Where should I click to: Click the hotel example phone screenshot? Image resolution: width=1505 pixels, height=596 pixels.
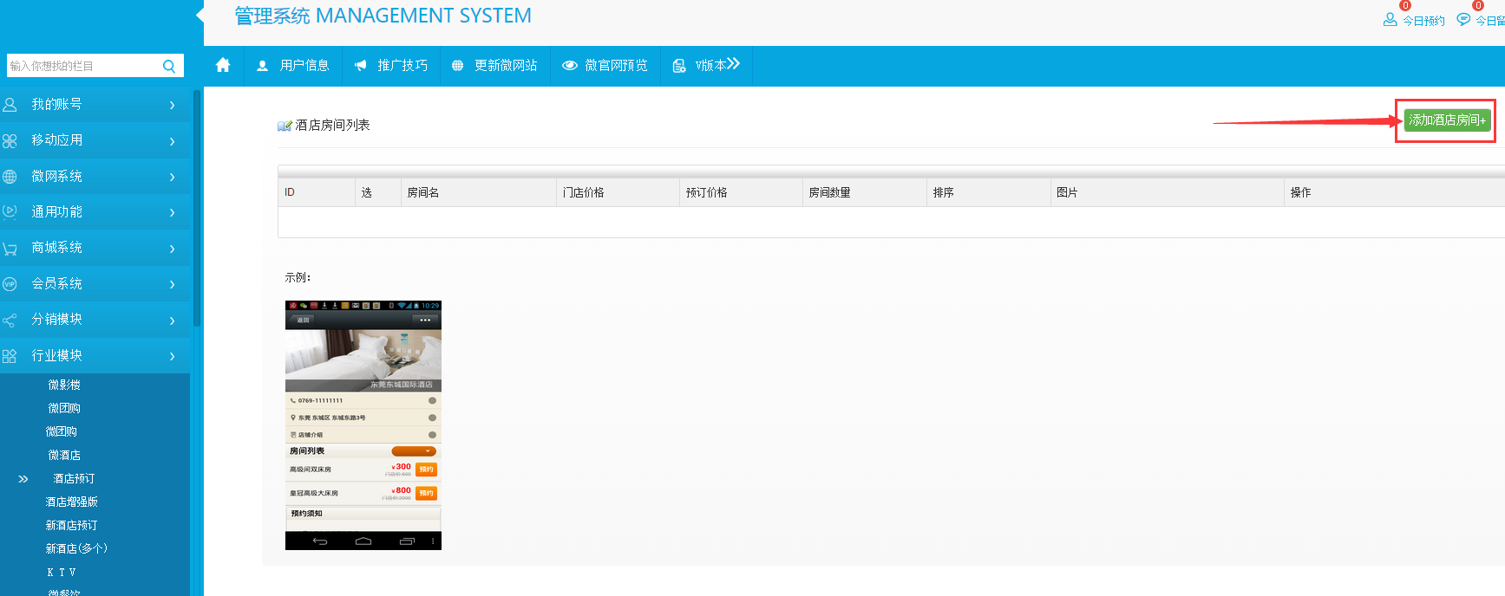coord(363,424)
